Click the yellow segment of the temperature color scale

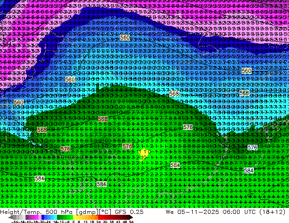(x=74, y=217)
